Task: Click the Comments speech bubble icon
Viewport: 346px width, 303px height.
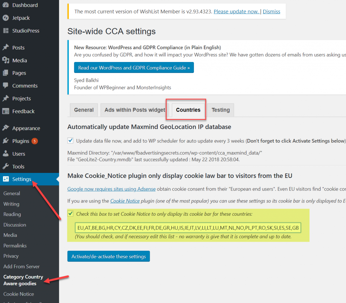Action: click(6, 86)
